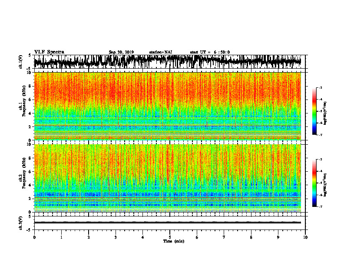Viewport: 344px width, 266px height.
Task: Click the "8" kHz tick on ch.1 frequency axis
Action: [x=30, y=86]
